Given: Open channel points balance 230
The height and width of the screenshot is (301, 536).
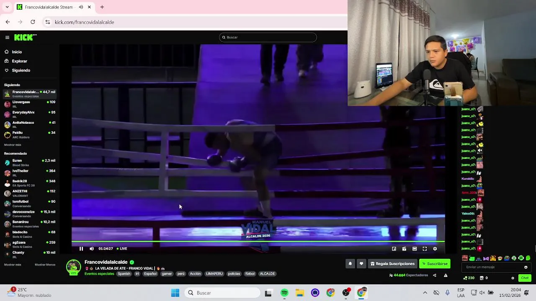Looking at the screenshot, I should pos(469,278).
